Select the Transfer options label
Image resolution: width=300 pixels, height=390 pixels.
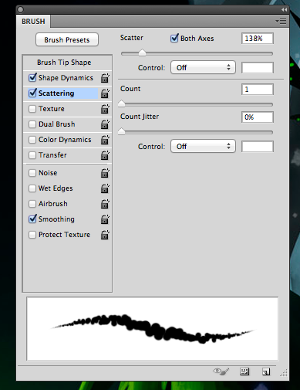coord(52,155)
